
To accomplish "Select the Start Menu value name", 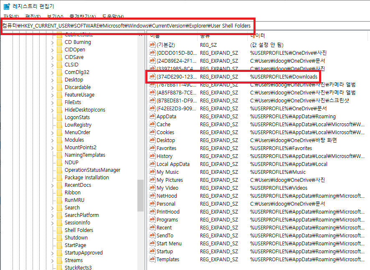I will pyautogui.click(x=169, y=243).
